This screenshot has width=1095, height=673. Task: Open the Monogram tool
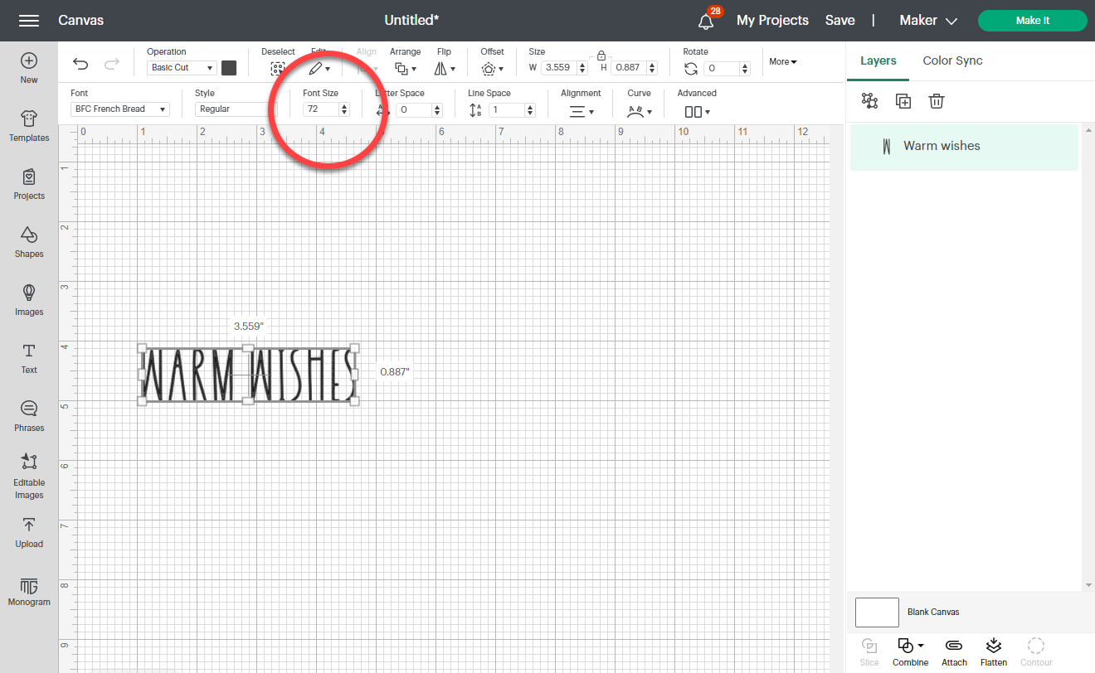29,592
